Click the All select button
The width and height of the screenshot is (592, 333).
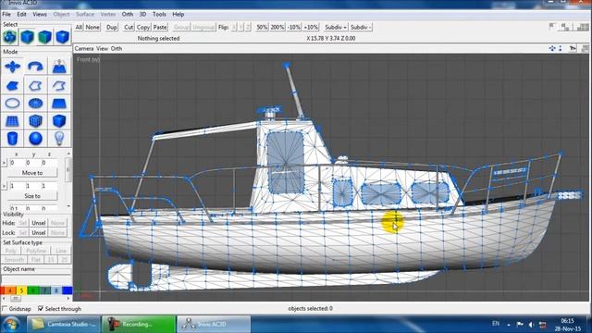pos(79,27)
